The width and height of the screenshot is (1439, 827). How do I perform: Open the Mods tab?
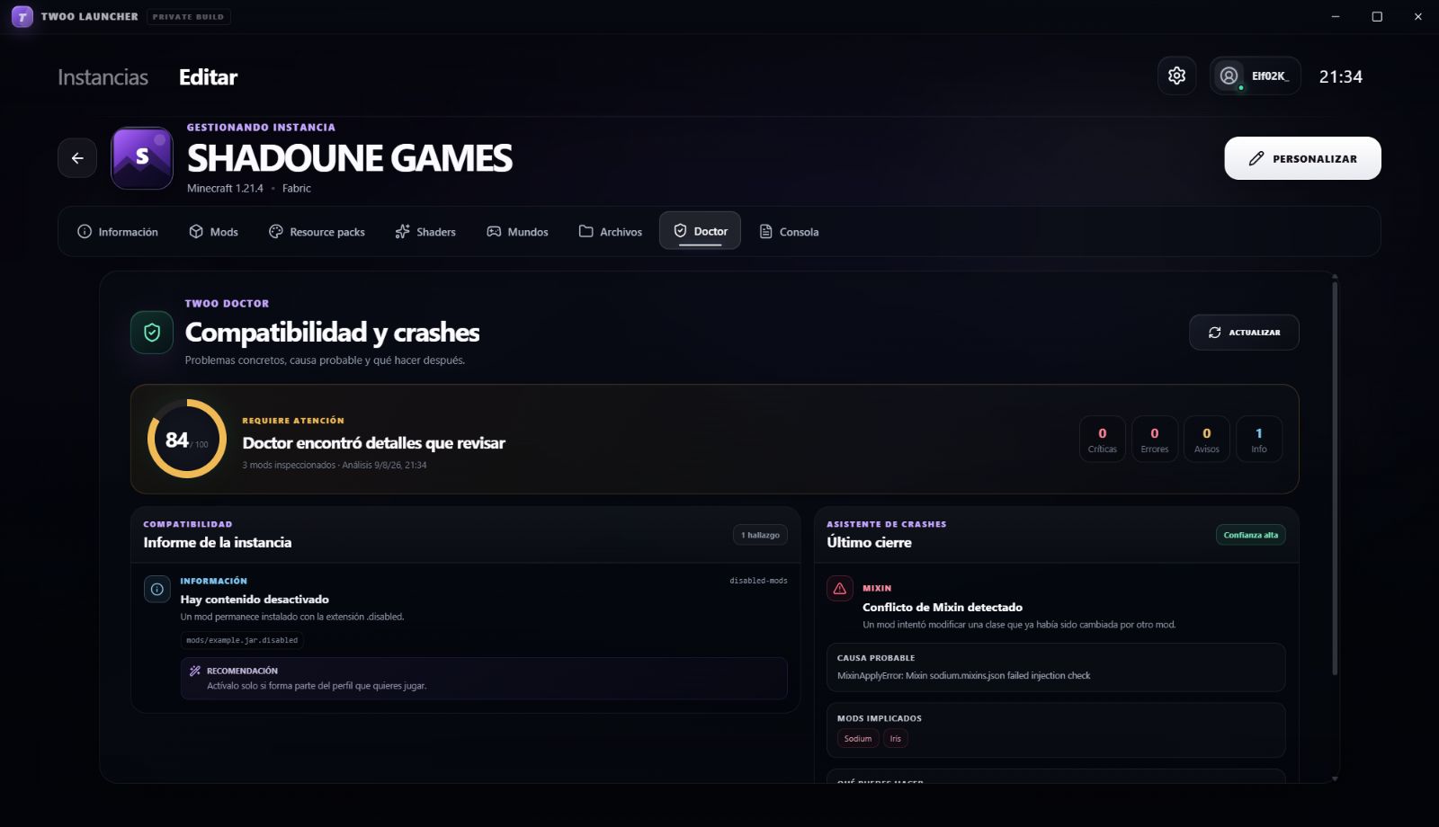(213, 232)
